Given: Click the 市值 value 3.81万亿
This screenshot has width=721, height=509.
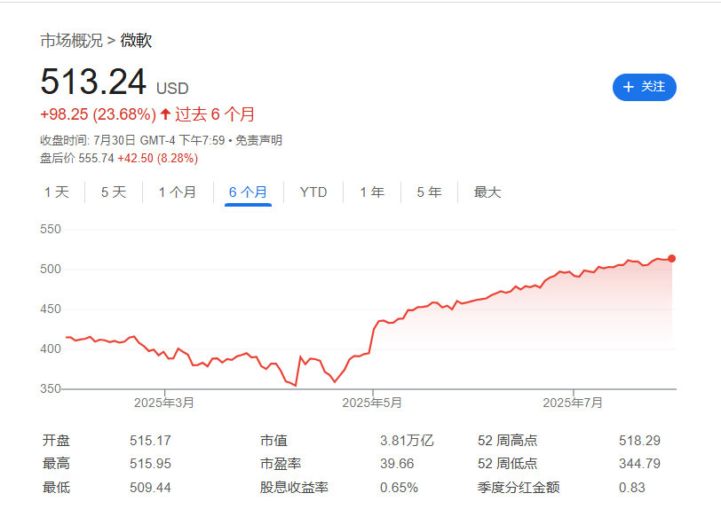Looking at the screenshot, I should (x=407, y=441).
